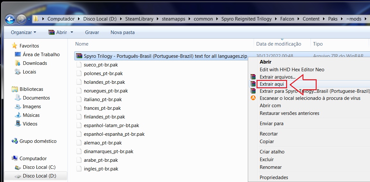Viewport: 370px width, 182px height.
Task: Click Paks in the address bar
Action: 333,19
